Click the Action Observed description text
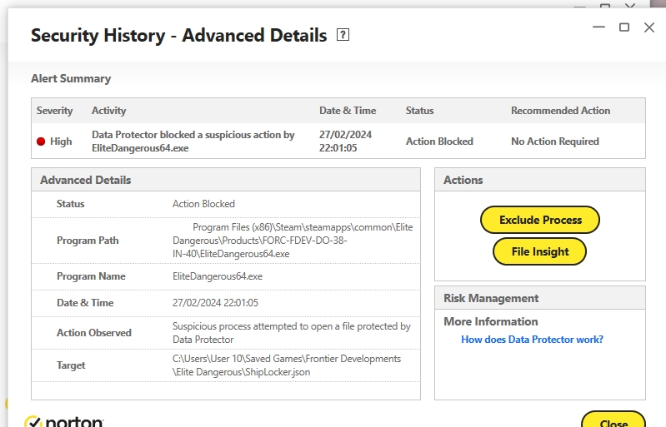Viewport: 666px width, 427px height. (292, 333)
